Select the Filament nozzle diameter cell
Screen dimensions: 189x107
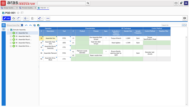(x=82, y=52)
